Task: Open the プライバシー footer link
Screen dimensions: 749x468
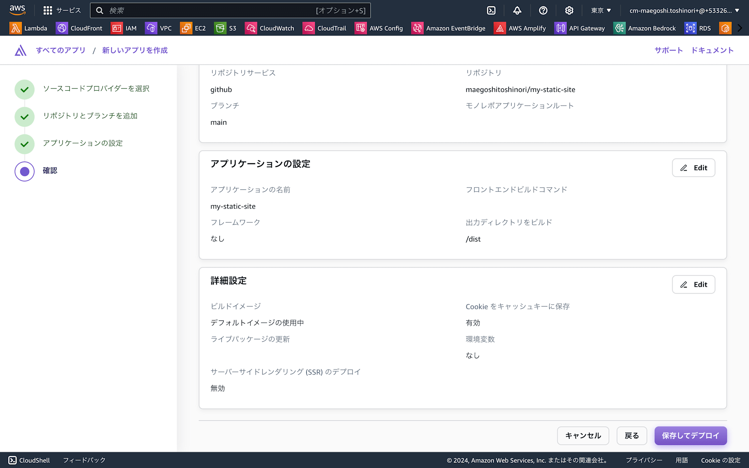Action: click(x=644, y=460)
